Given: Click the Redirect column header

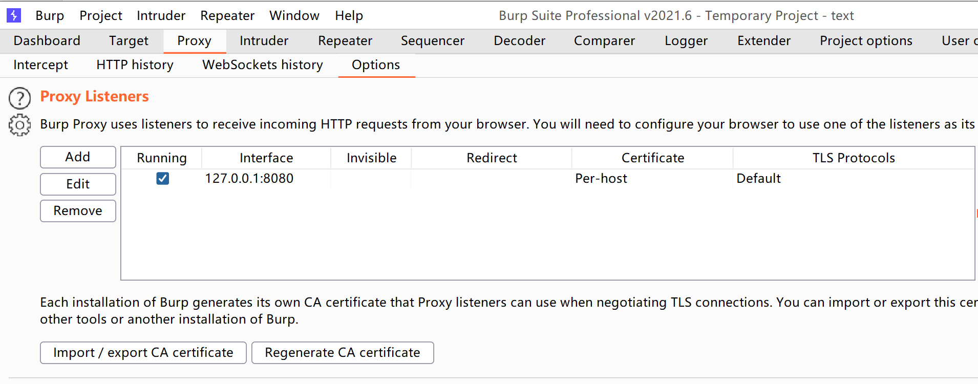Looking at the screenshot, I should coord(492,158).
